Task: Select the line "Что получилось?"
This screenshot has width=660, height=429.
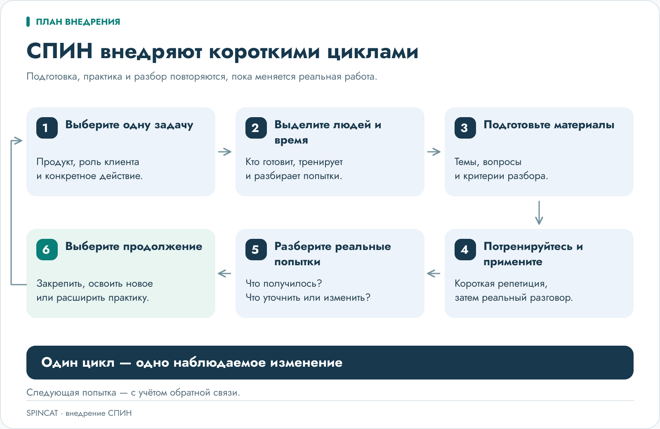Action: (x=284, y=284)
